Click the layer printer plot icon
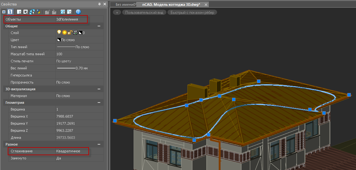 [x=75, y=33]
